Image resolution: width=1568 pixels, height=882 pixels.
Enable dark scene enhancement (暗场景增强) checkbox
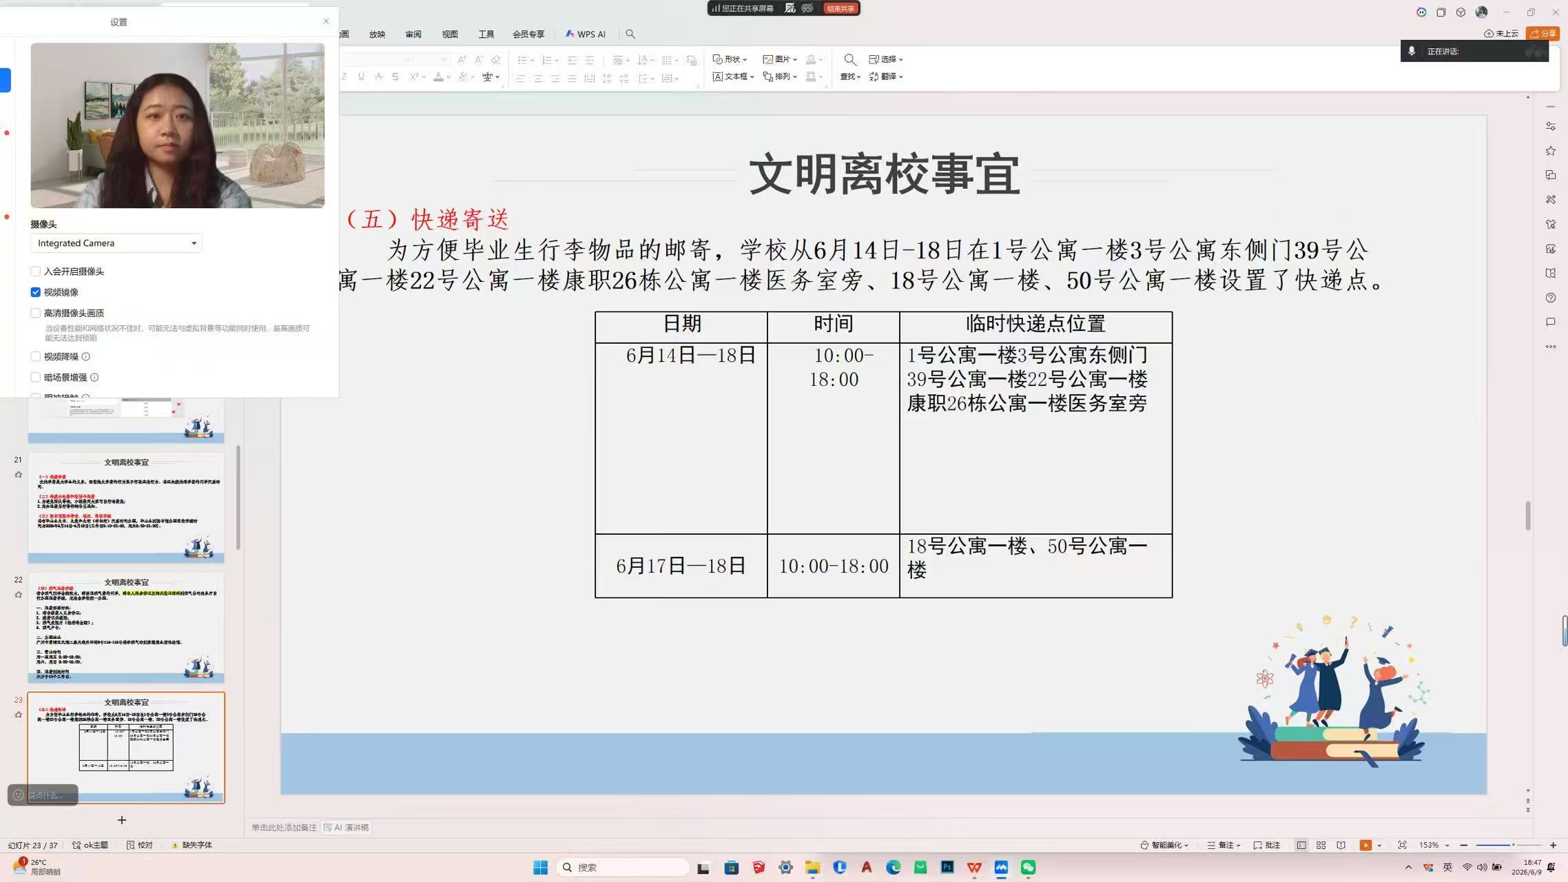tap(35, 377)
